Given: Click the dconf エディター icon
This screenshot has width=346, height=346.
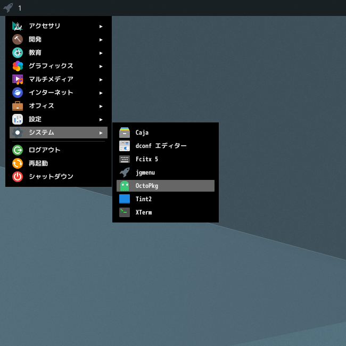Looking at the screenshot, I should coord(125,146).
